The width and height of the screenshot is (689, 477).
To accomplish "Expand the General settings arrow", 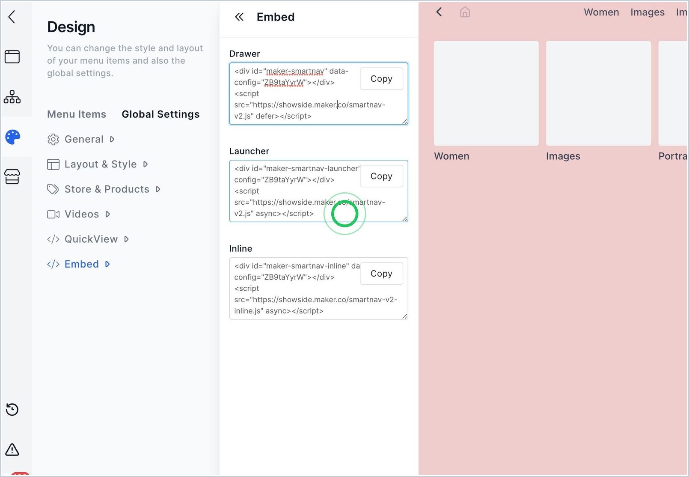I will coord(112,139).
